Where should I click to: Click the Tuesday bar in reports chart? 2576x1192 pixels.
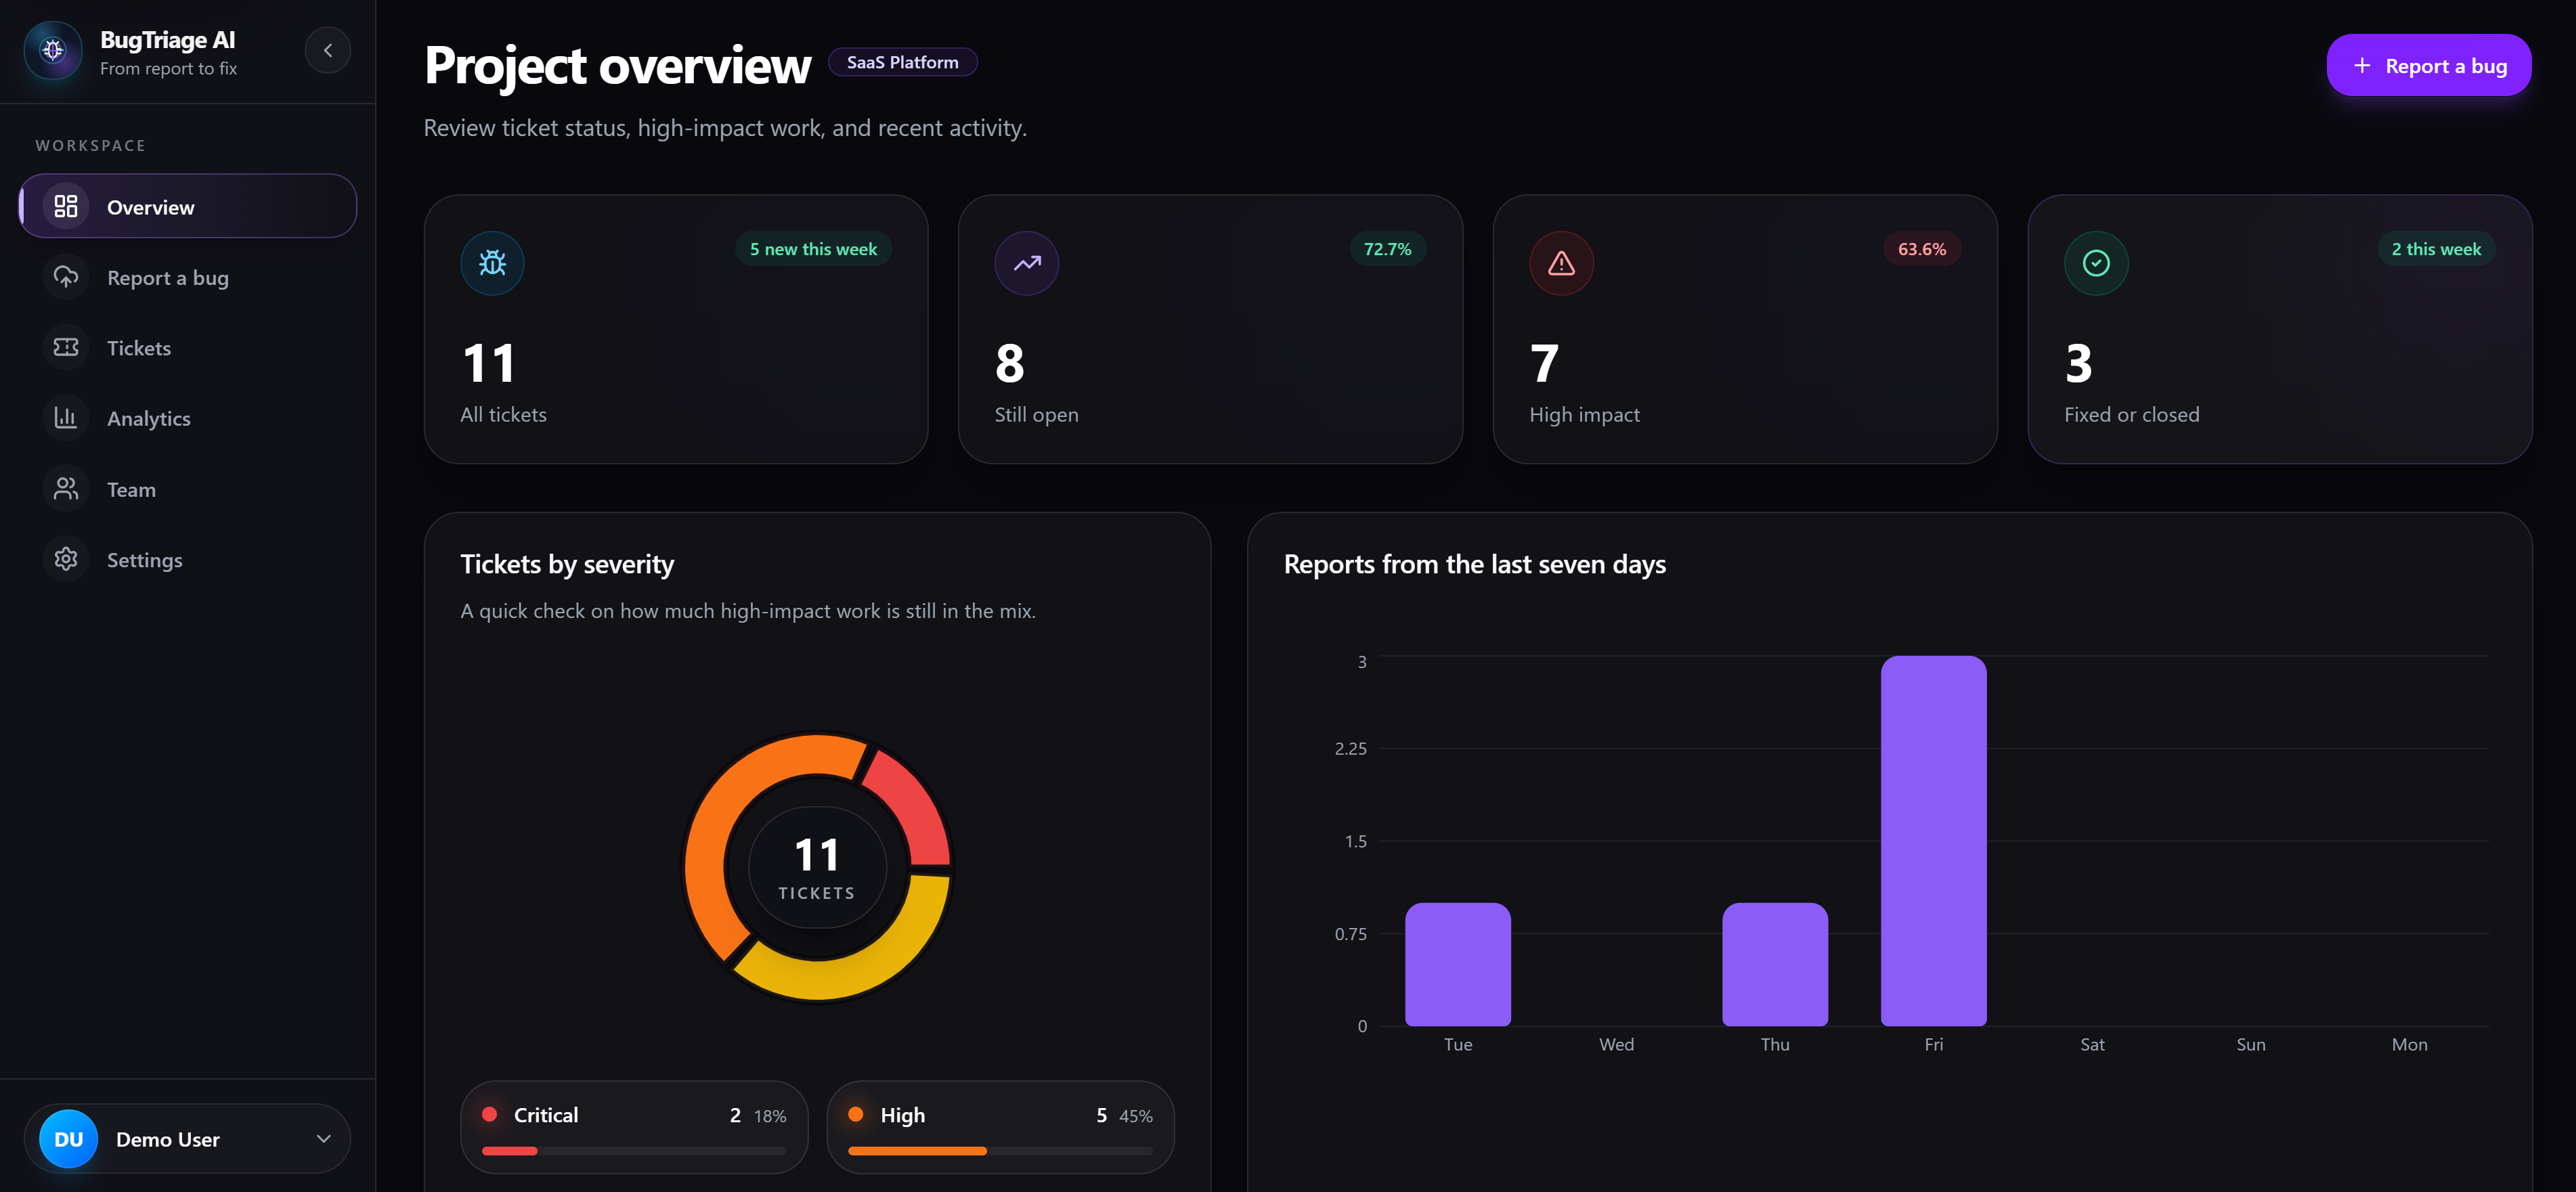click(1457, 964)
